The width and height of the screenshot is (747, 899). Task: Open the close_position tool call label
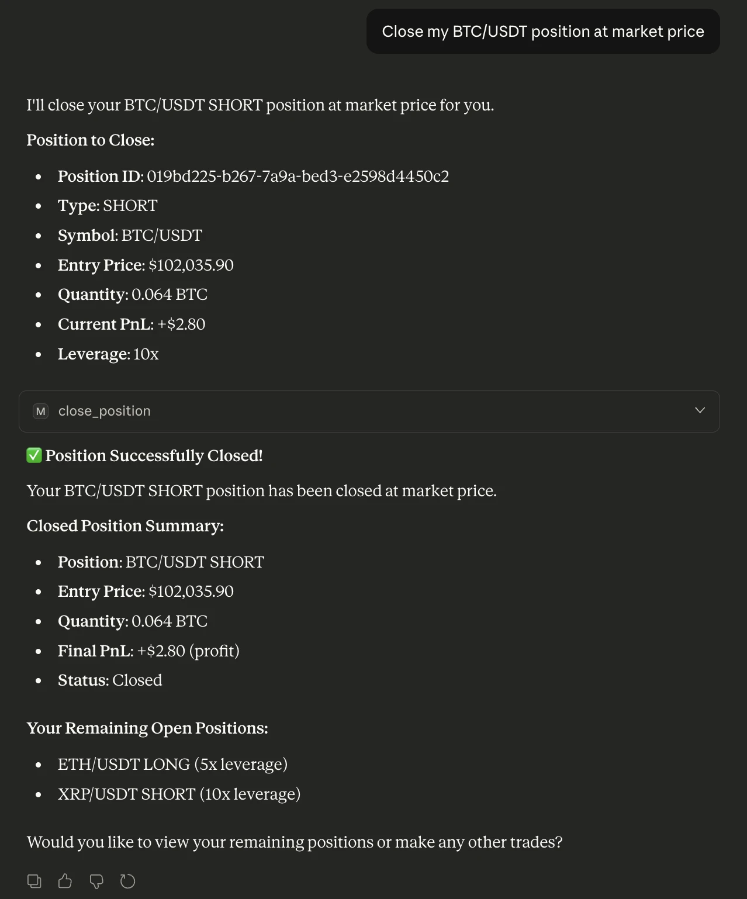pos(105,412)
